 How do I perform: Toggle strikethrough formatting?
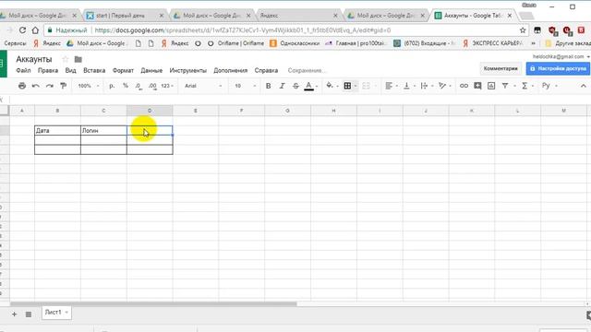pos(295,86)
